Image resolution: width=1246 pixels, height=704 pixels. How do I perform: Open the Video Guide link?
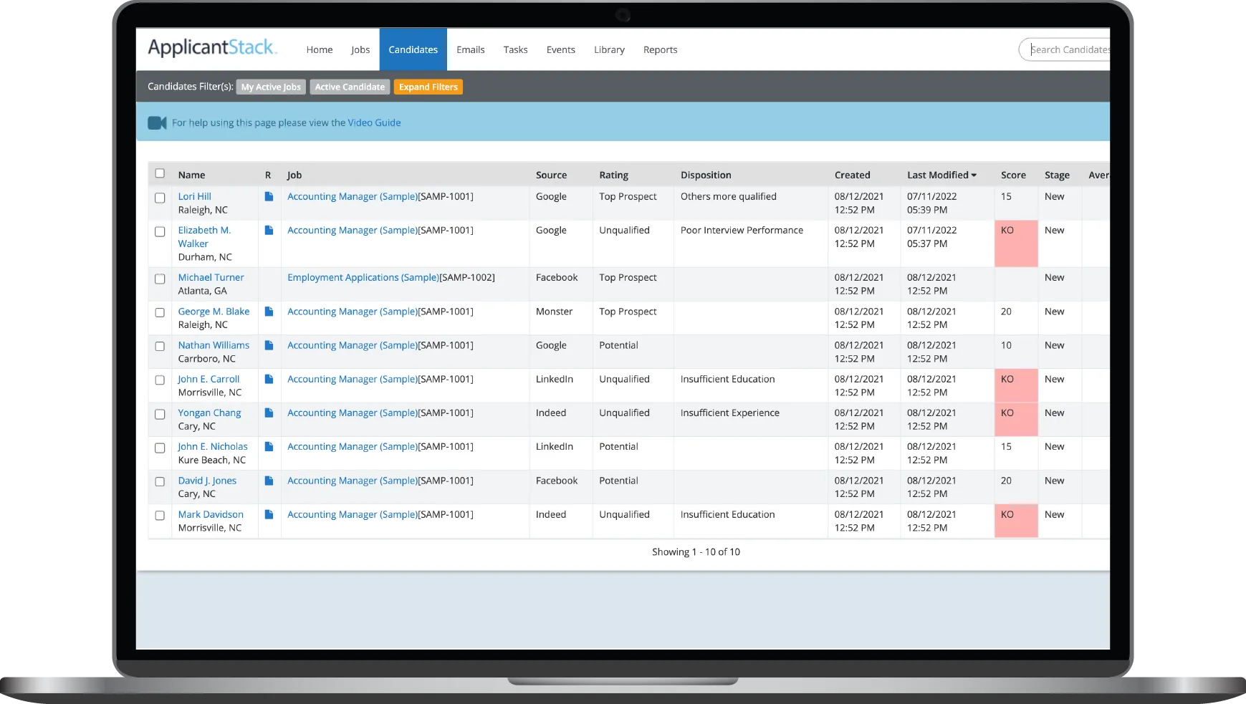click(373, 122)
